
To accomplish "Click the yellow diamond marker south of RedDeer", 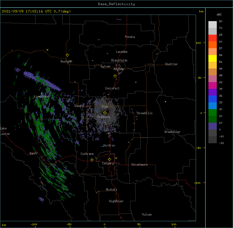I will point(115,76).
